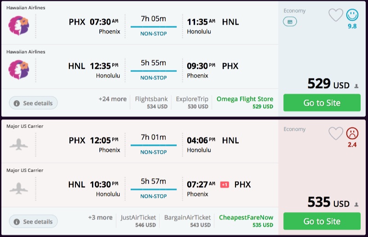The image size is (368, 237).
Task: Expand details for the Major US Carrier itinerary
Action: pyautogui.click(x=33, y=221)
